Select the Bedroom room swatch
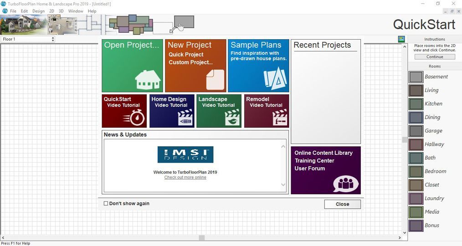 (x=416, y=171)
